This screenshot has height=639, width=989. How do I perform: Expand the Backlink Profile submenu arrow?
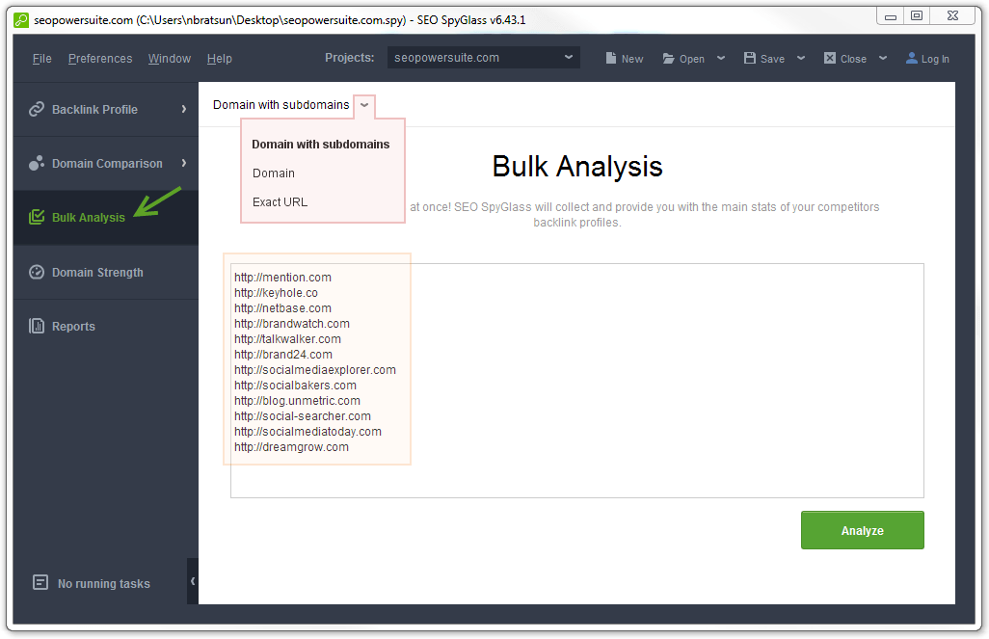tap(183, 109)
